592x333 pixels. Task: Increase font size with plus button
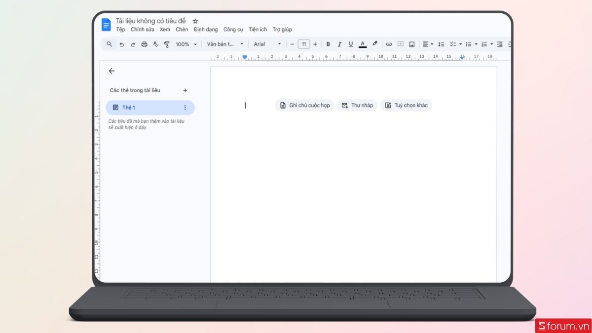[x=315, y=44]
